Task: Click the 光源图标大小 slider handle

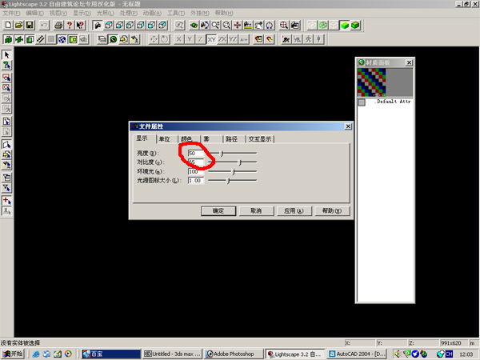Action: click(x=228, y=181)
